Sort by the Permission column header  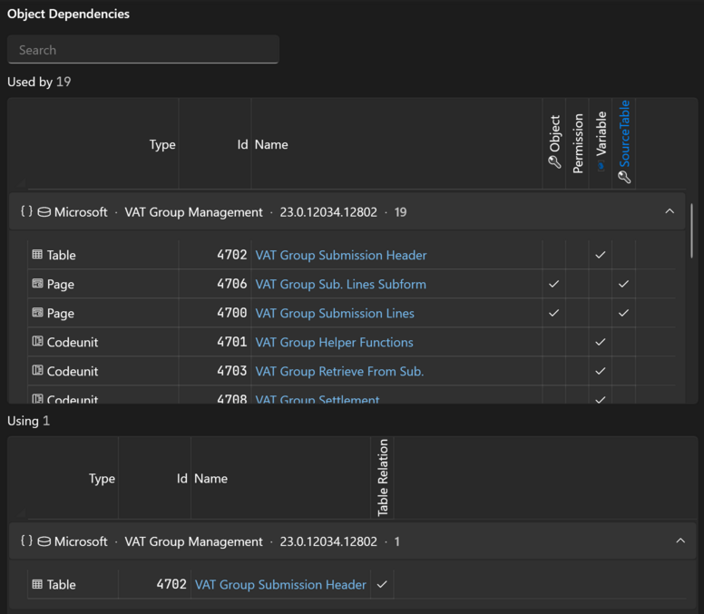coord(578,143)
